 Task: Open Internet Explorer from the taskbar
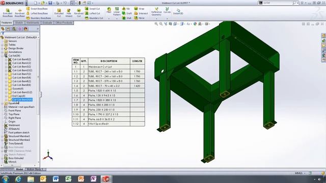click(x=18, y=179)
